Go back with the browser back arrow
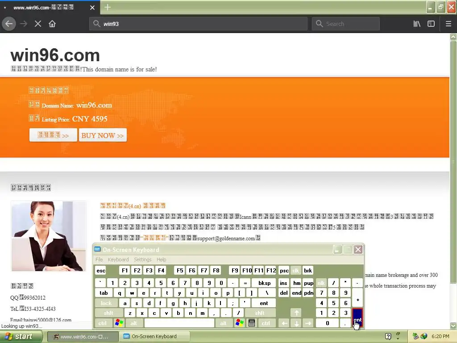The width and height of the screenshot is (457, 343). (9, 24)
